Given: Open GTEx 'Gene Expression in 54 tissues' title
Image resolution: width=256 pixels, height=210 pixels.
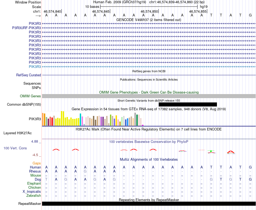Looking at the screenshot, I should point(149,109).
